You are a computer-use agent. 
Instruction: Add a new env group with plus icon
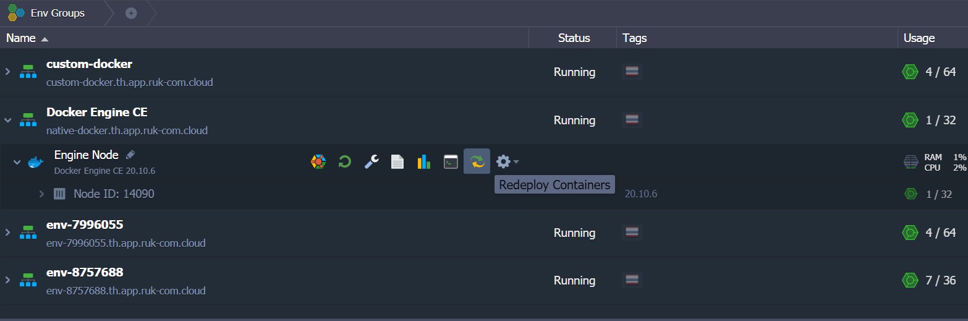[131, 13]
